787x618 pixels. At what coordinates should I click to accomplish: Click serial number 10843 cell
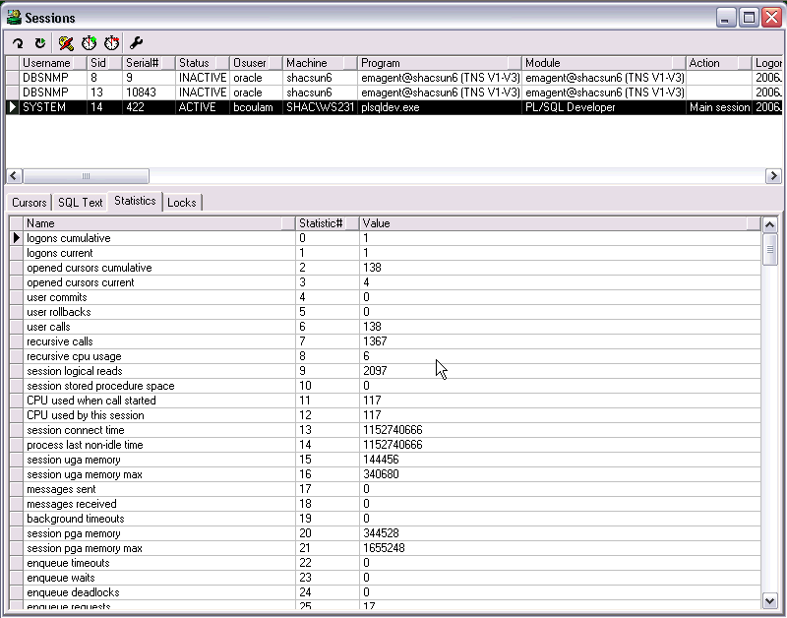pyautogui.click(x=150, y=93)
